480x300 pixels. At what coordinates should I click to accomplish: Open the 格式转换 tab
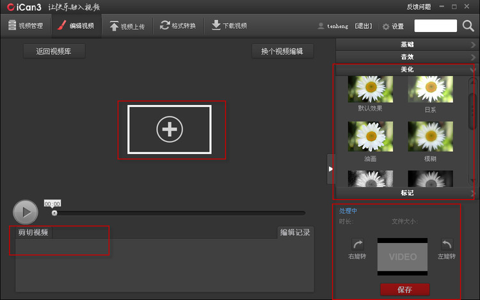[178, 26]
